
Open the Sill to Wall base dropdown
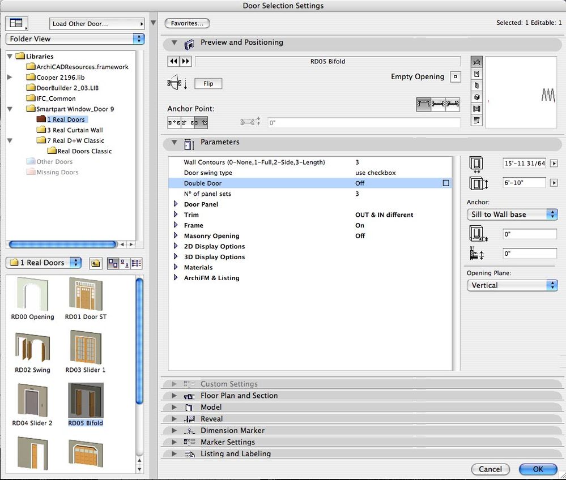pos(512,215)
